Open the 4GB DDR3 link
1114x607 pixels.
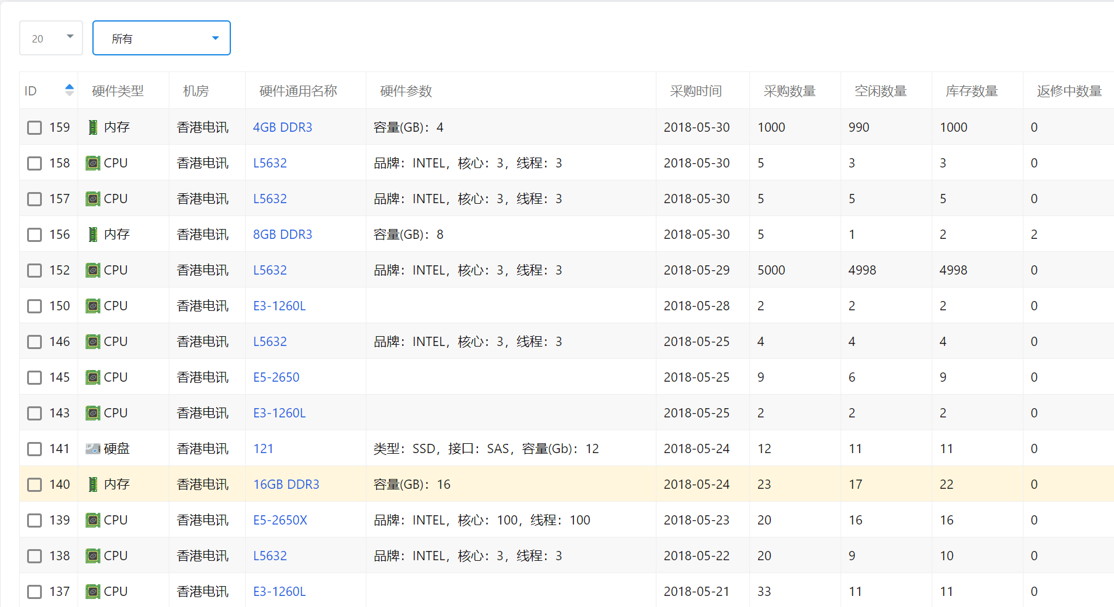[x=283, y=127]
